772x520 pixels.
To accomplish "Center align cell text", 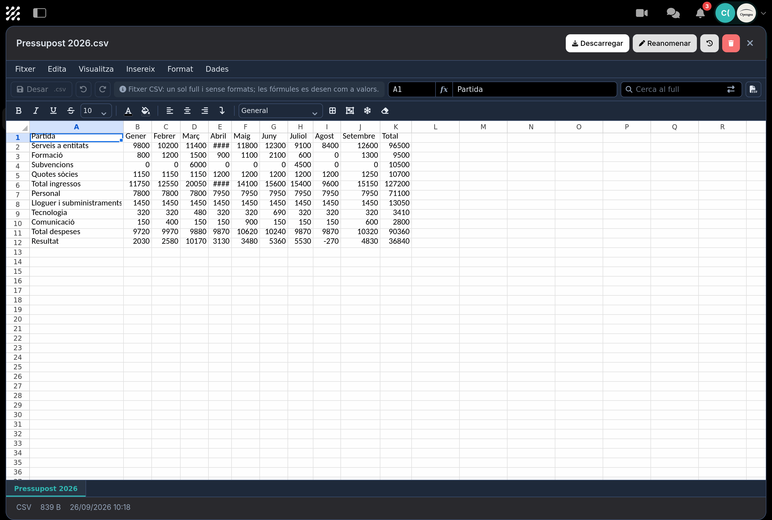I will (x=187, y=111).
